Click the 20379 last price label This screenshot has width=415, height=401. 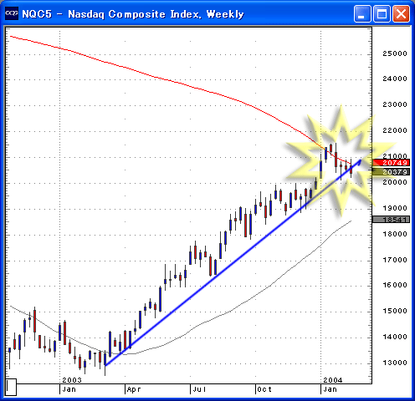(x=391, y=172)
